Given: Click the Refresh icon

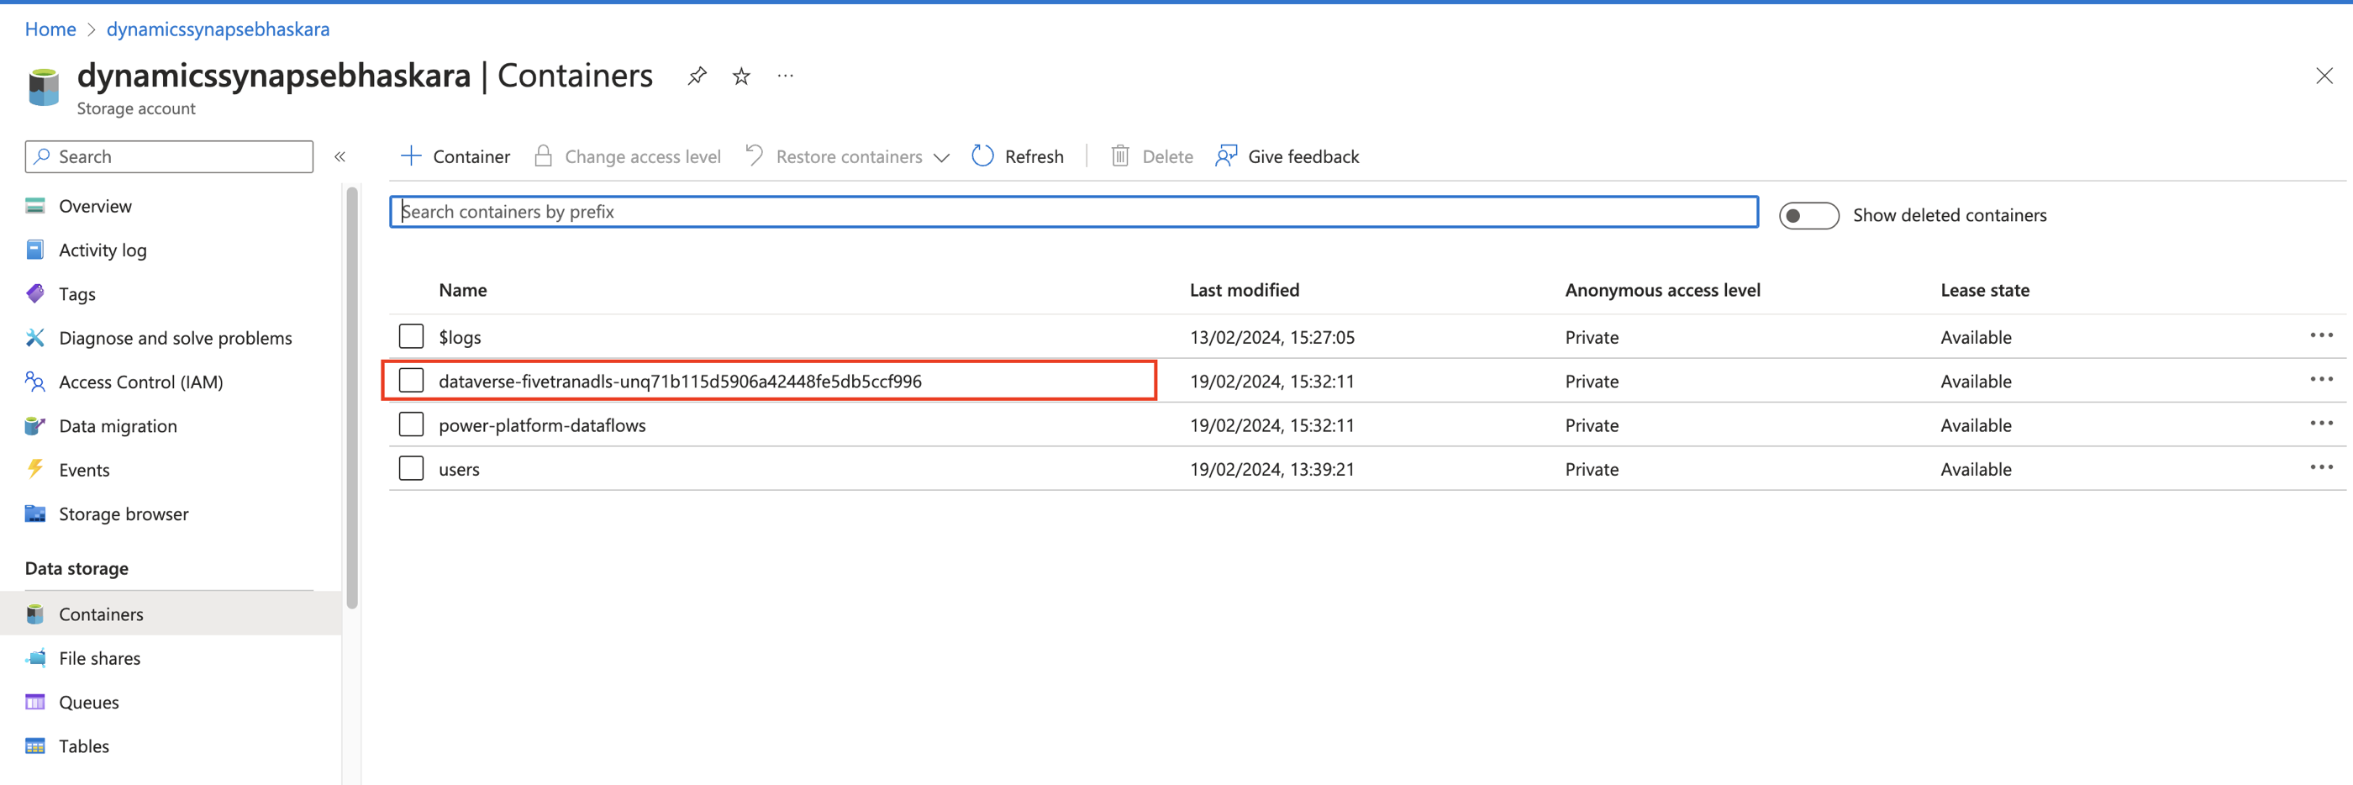Looking at the screenshot, I should [982, 156].
